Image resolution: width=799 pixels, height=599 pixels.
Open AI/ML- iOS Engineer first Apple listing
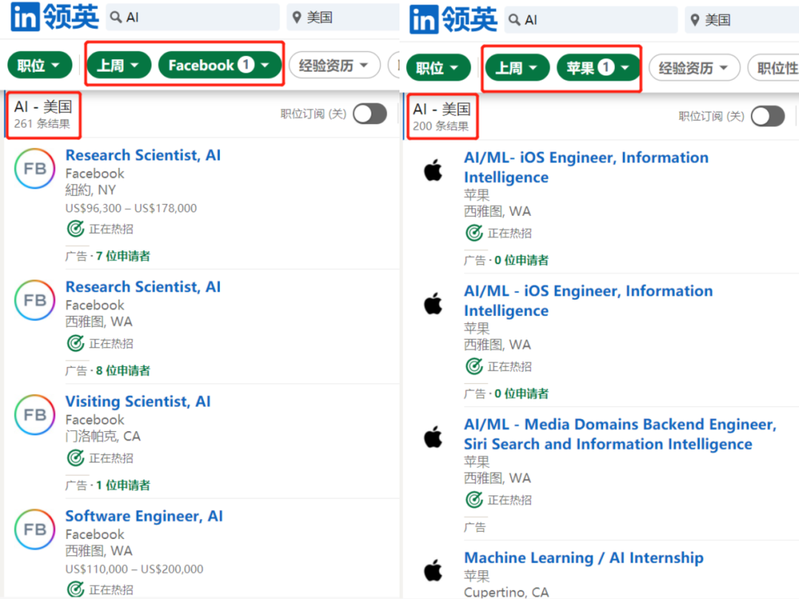pyautogui.click(x=586, y=167)
